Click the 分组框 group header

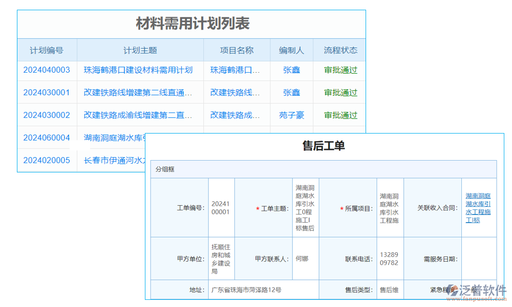[x=163, y=169]
